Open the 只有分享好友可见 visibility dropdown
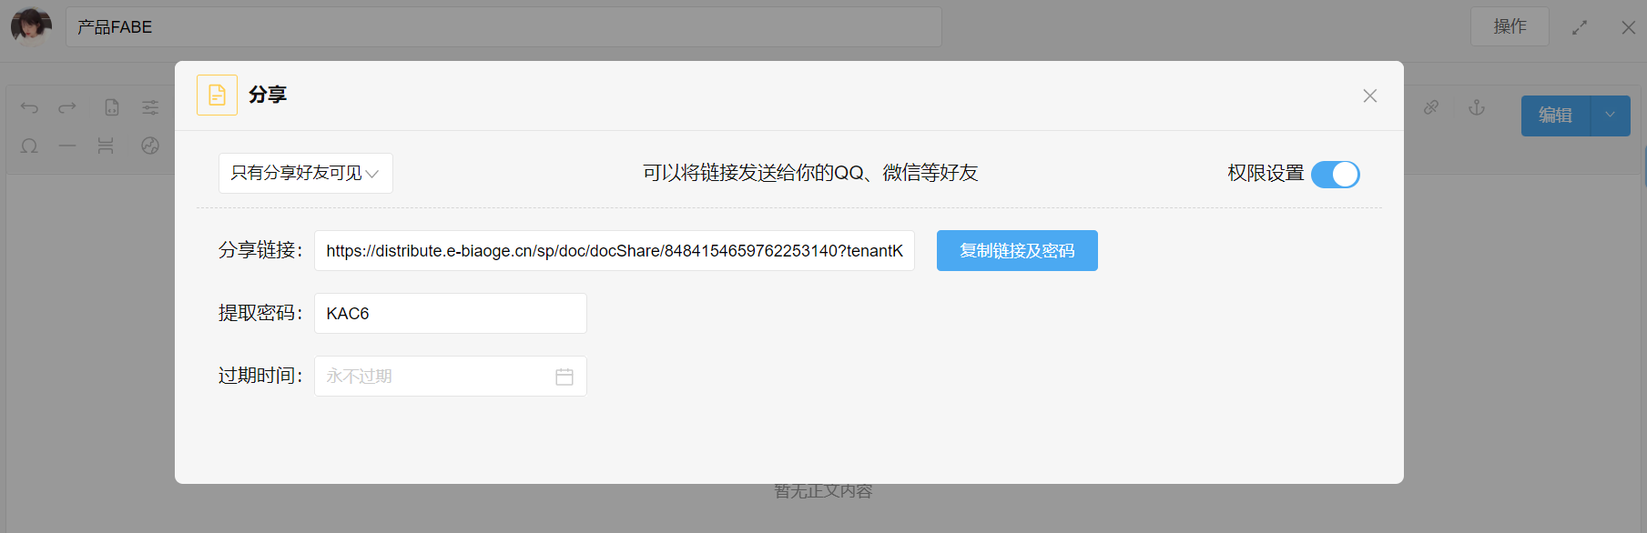 (305, 173)
